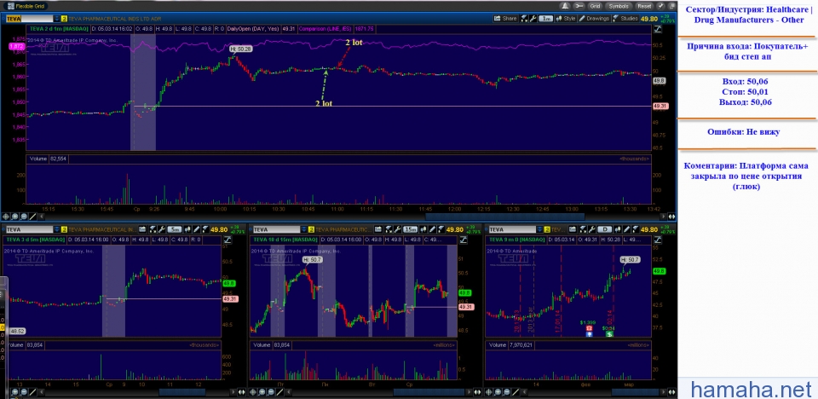This screenshot has height=399, width=818.
Task: Click the zoom-out icon under the daily chart
Action: click(x=506, y=391)
